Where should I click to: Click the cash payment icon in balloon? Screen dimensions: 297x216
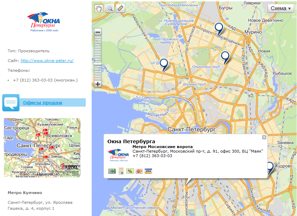112,171
